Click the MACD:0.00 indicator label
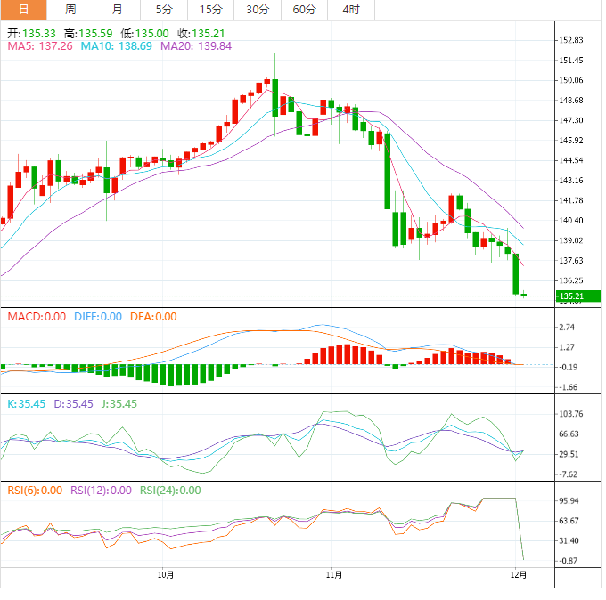606x600 pixels. tap(37, 317)
